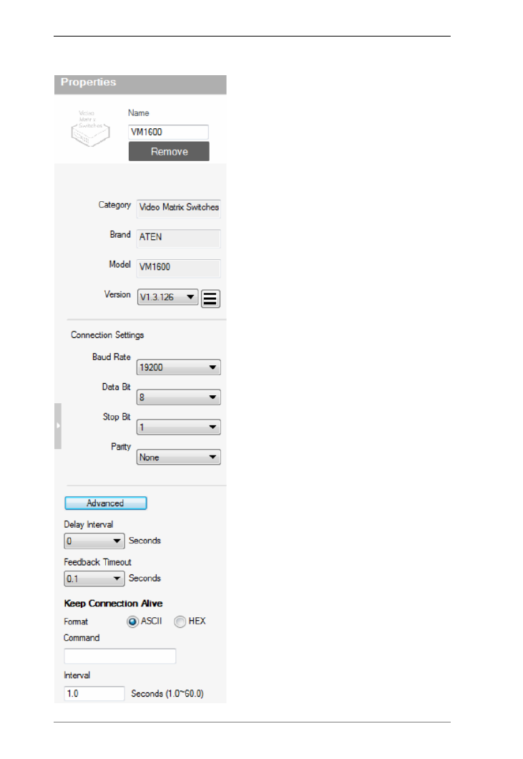The width and height of the screenshot is (523, 759).
Task: Click the Name field containing VM1600
Action: pos(168,132)
